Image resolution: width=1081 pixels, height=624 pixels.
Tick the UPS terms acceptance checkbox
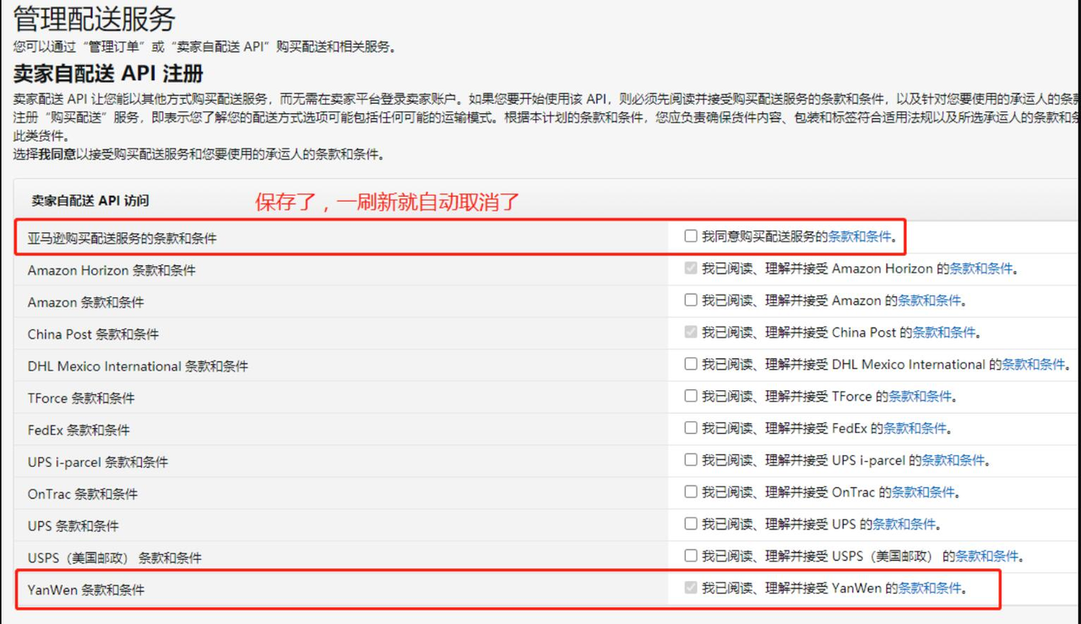click(691, 524)
